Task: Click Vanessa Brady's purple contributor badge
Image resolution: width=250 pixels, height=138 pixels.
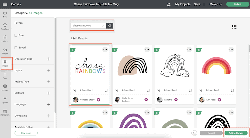Action: 98,100
